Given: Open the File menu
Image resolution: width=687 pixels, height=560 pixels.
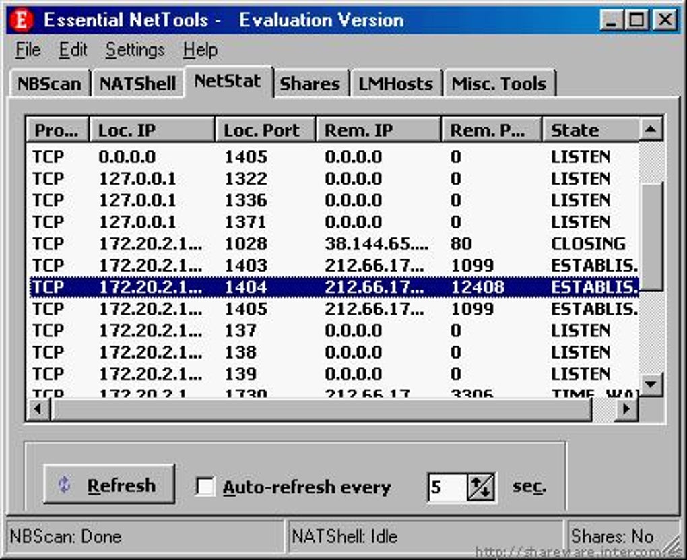Looking at the screenshot, I should click(28, 50).
